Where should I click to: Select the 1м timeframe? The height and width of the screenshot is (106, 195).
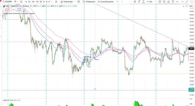26,2
